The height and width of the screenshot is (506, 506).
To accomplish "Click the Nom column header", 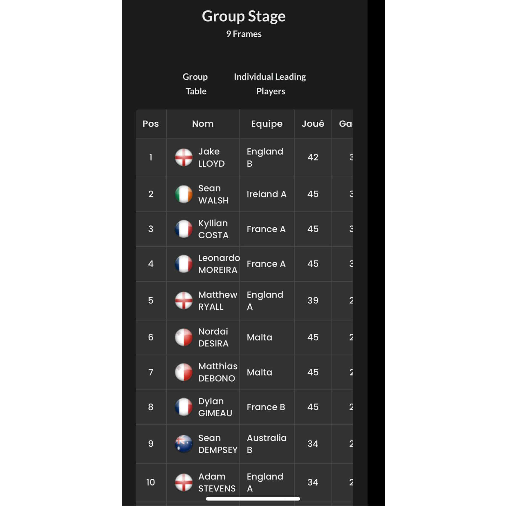I will [203, 123].
